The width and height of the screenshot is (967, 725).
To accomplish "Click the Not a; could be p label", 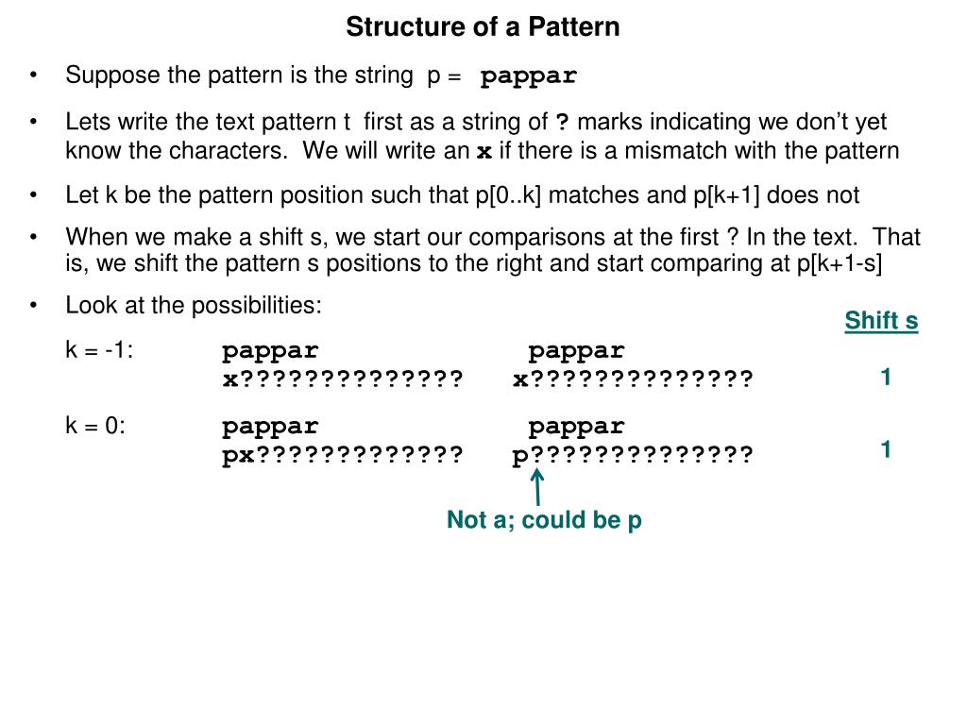I will 544,520.
